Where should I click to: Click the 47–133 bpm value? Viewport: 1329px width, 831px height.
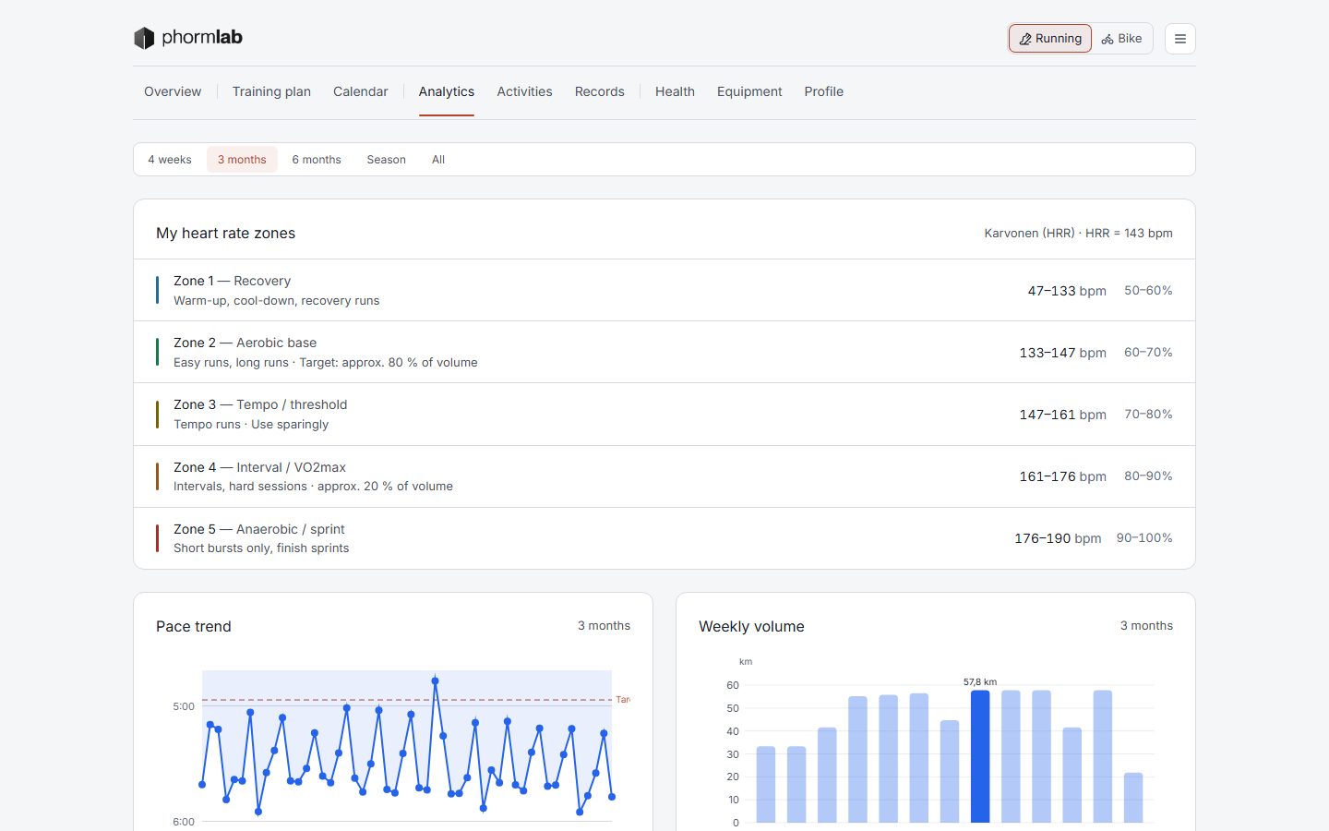1067,291
